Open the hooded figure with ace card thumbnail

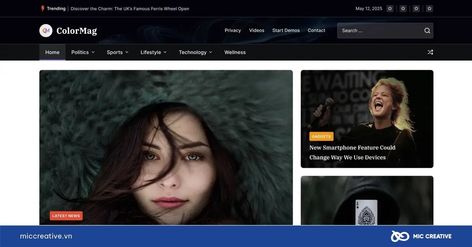click(x=367, y=200)
